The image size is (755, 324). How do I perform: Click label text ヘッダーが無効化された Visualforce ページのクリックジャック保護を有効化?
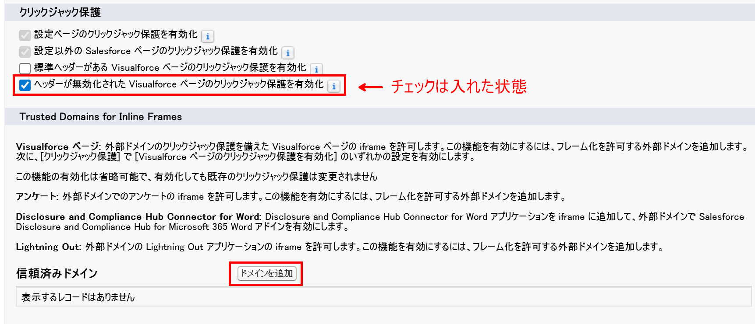click(179, 84)
